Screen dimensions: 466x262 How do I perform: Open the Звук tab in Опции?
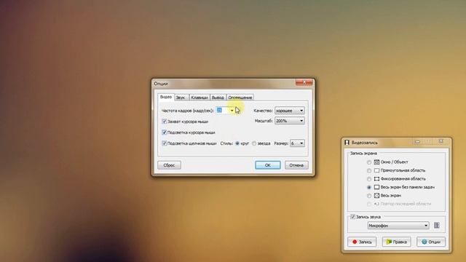(181, 98)
